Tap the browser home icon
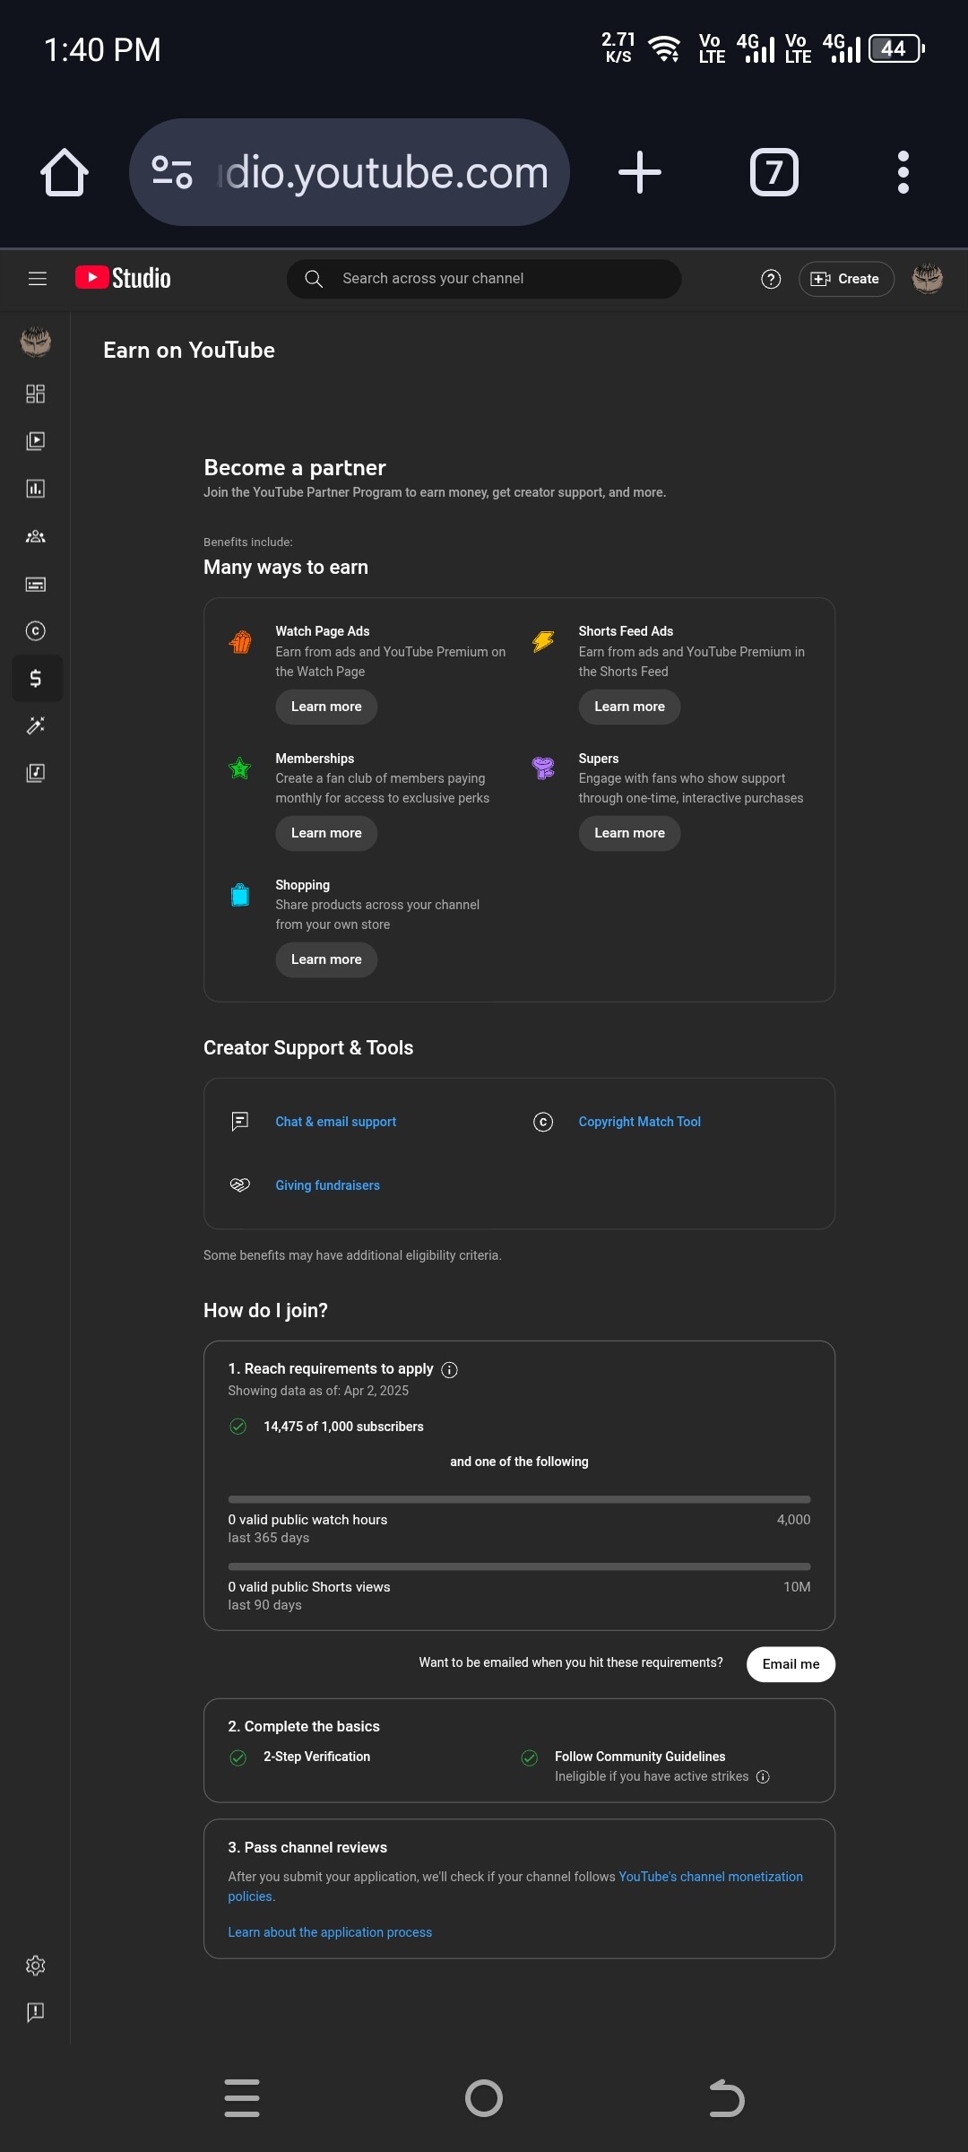Screen dimensions: 968x2152 [x=65, y=172]
